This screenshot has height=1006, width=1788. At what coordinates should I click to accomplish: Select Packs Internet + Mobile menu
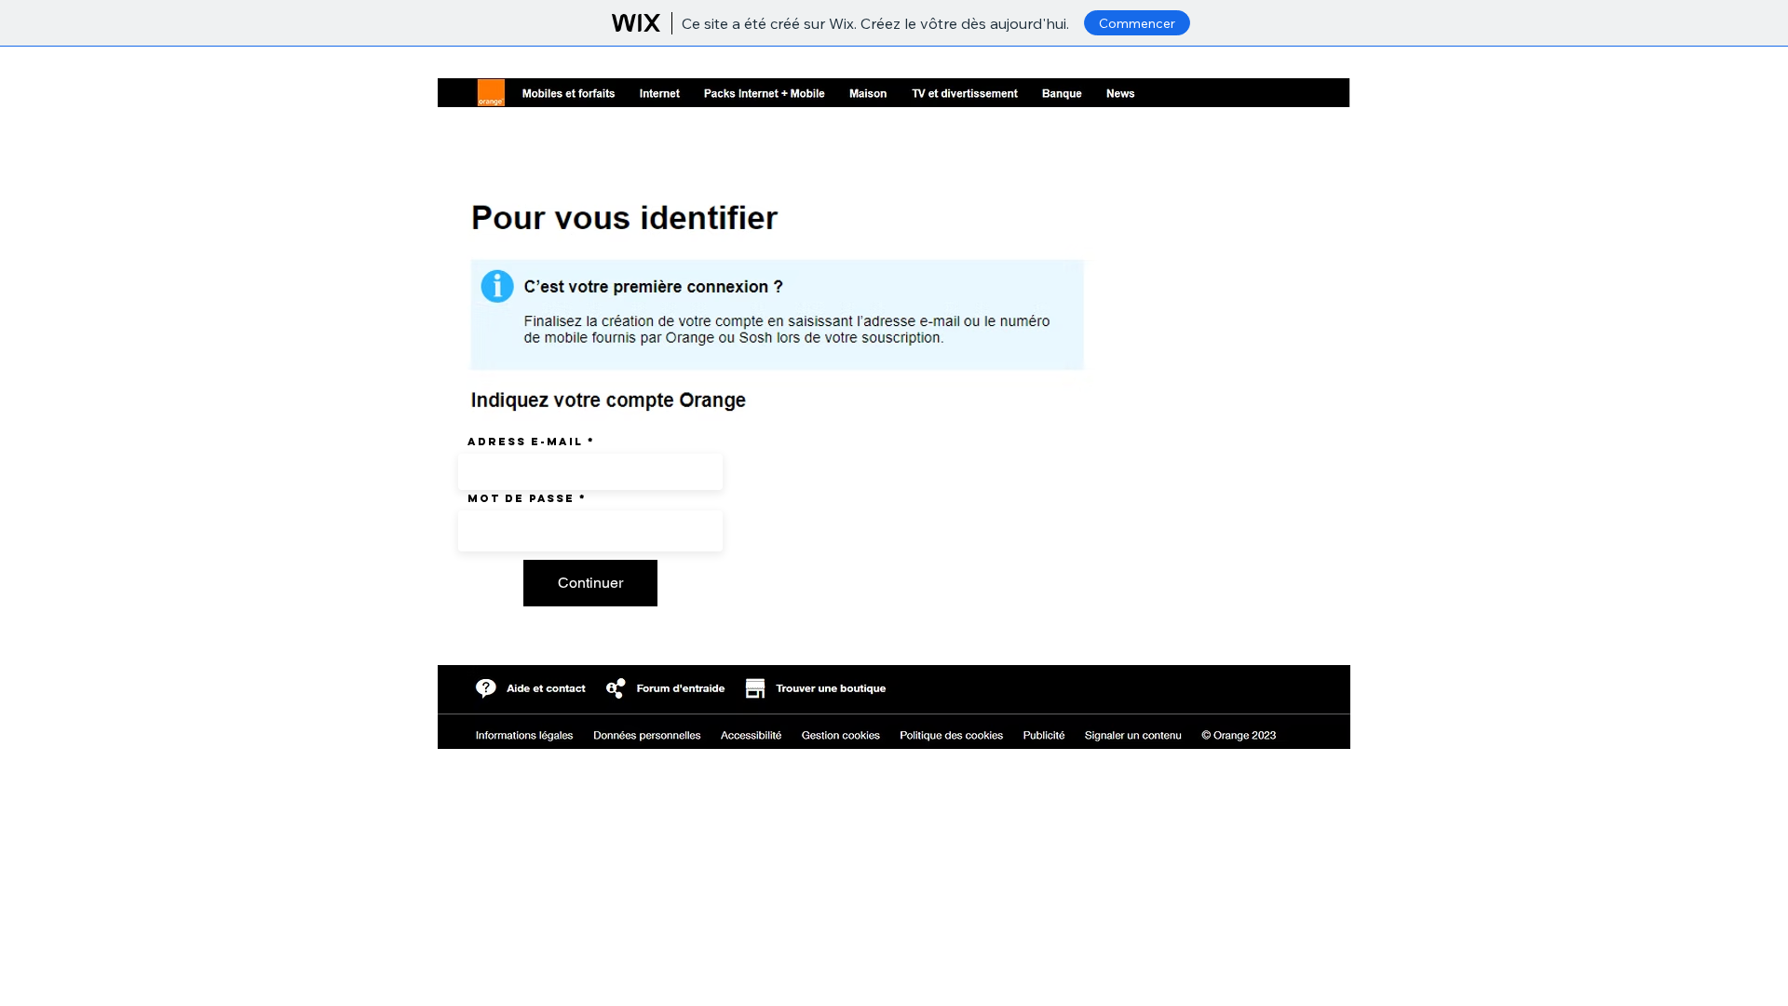[x=765, y=93]
